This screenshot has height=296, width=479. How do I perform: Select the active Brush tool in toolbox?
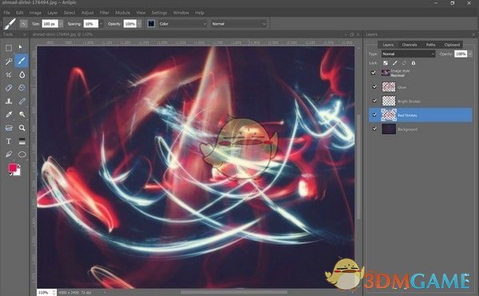[22, 61]
